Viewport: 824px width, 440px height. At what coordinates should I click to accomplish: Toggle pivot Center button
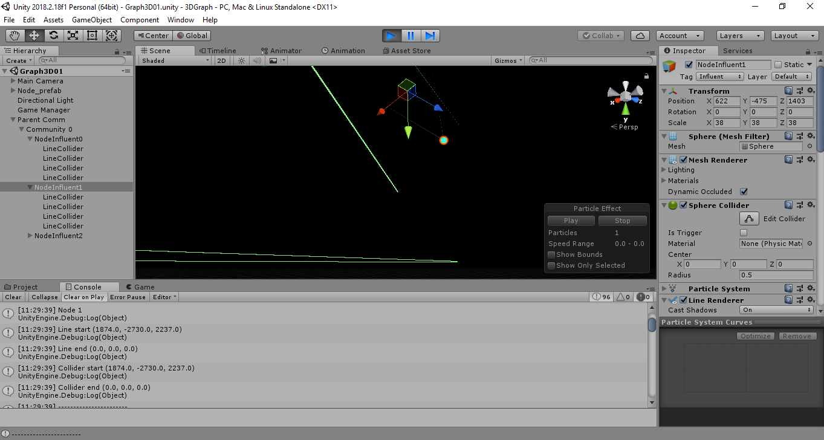point(152,36)
